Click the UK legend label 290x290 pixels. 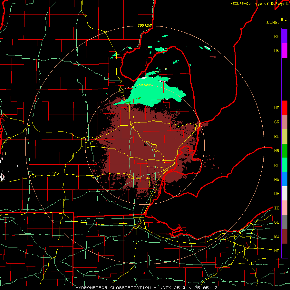[x=276, y=51]
